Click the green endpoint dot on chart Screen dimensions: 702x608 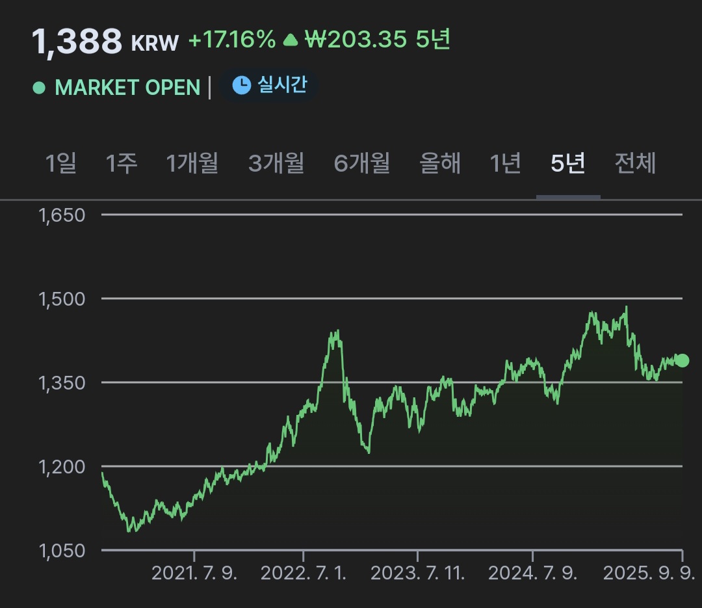tap(682, 360)
